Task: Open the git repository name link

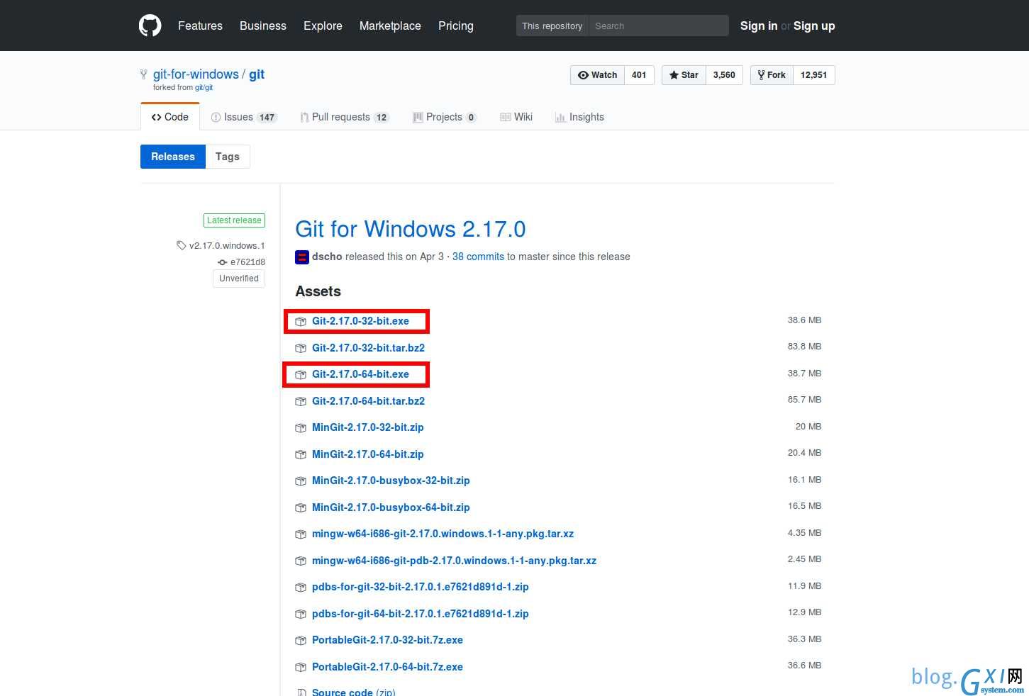Action: [x=257, y=74]
